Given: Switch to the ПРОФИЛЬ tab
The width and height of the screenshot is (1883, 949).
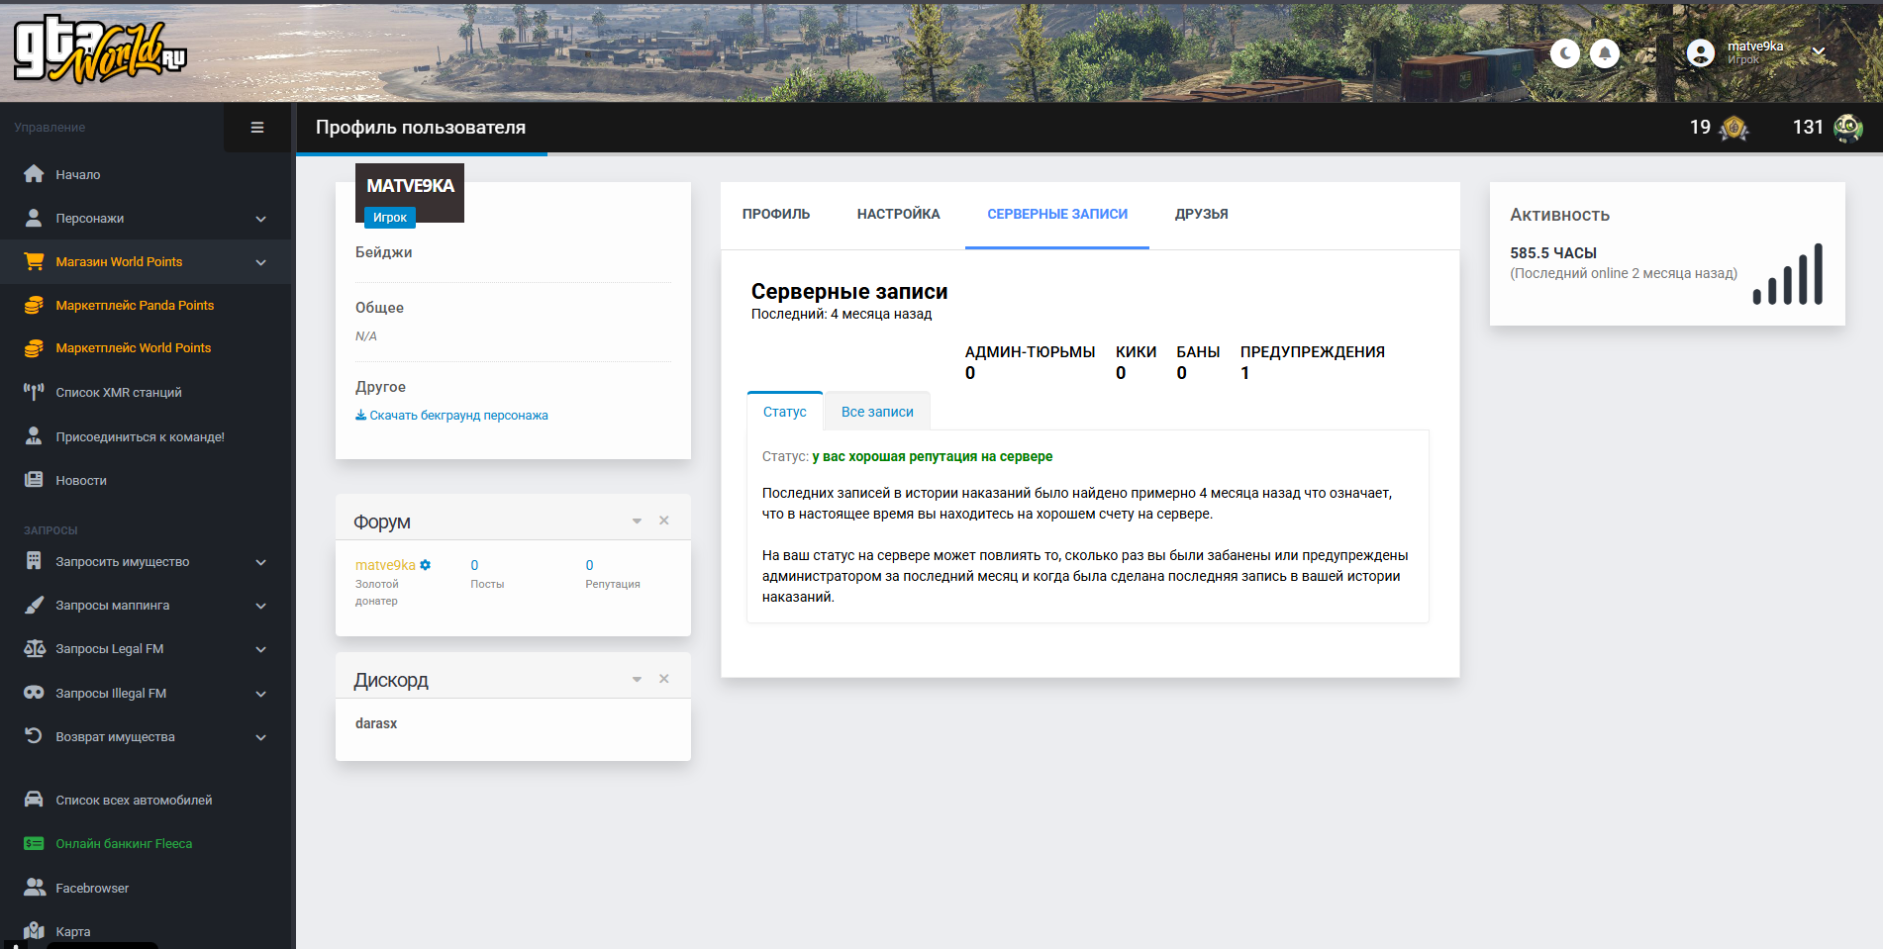Looking at the screenshot, I should [x=776, y=214].
